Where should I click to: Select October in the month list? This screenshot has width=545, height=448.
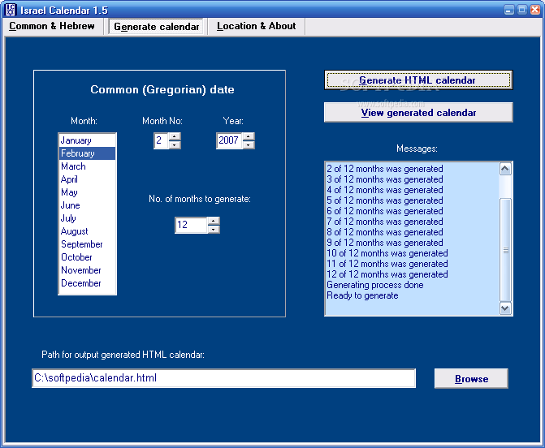[87, 257]
